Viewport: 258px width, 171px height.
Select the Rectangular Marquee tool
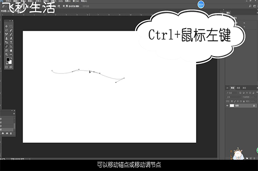11,26
